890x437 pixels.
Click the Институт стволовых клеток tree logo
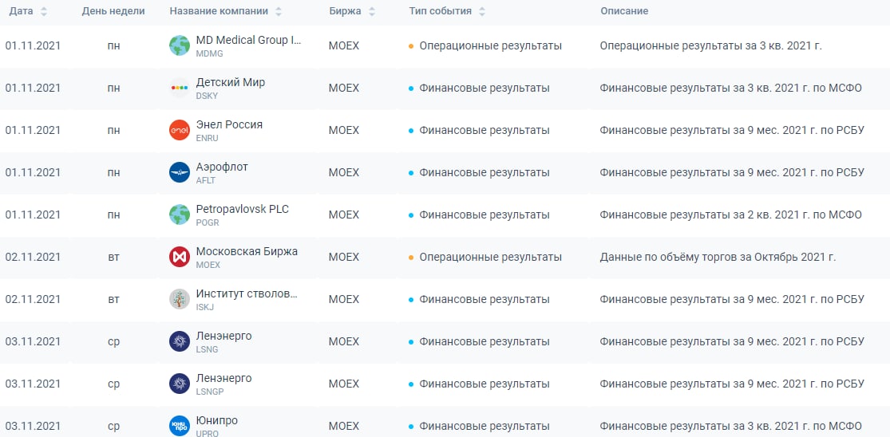(180, 299)
